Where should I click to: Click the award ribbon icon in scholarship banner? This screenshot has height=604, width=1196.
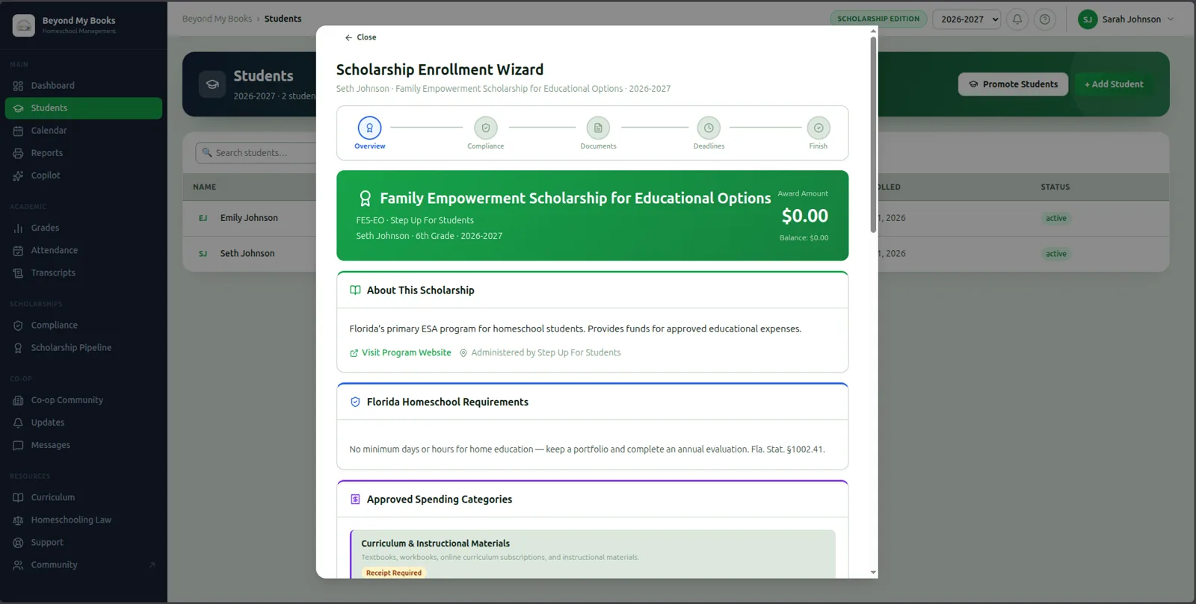[365, 199]
